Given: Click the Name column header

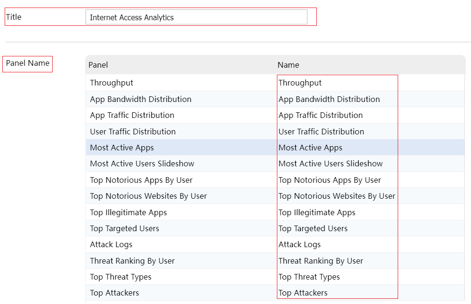Looking at the screenshot, I should point(288,65).
